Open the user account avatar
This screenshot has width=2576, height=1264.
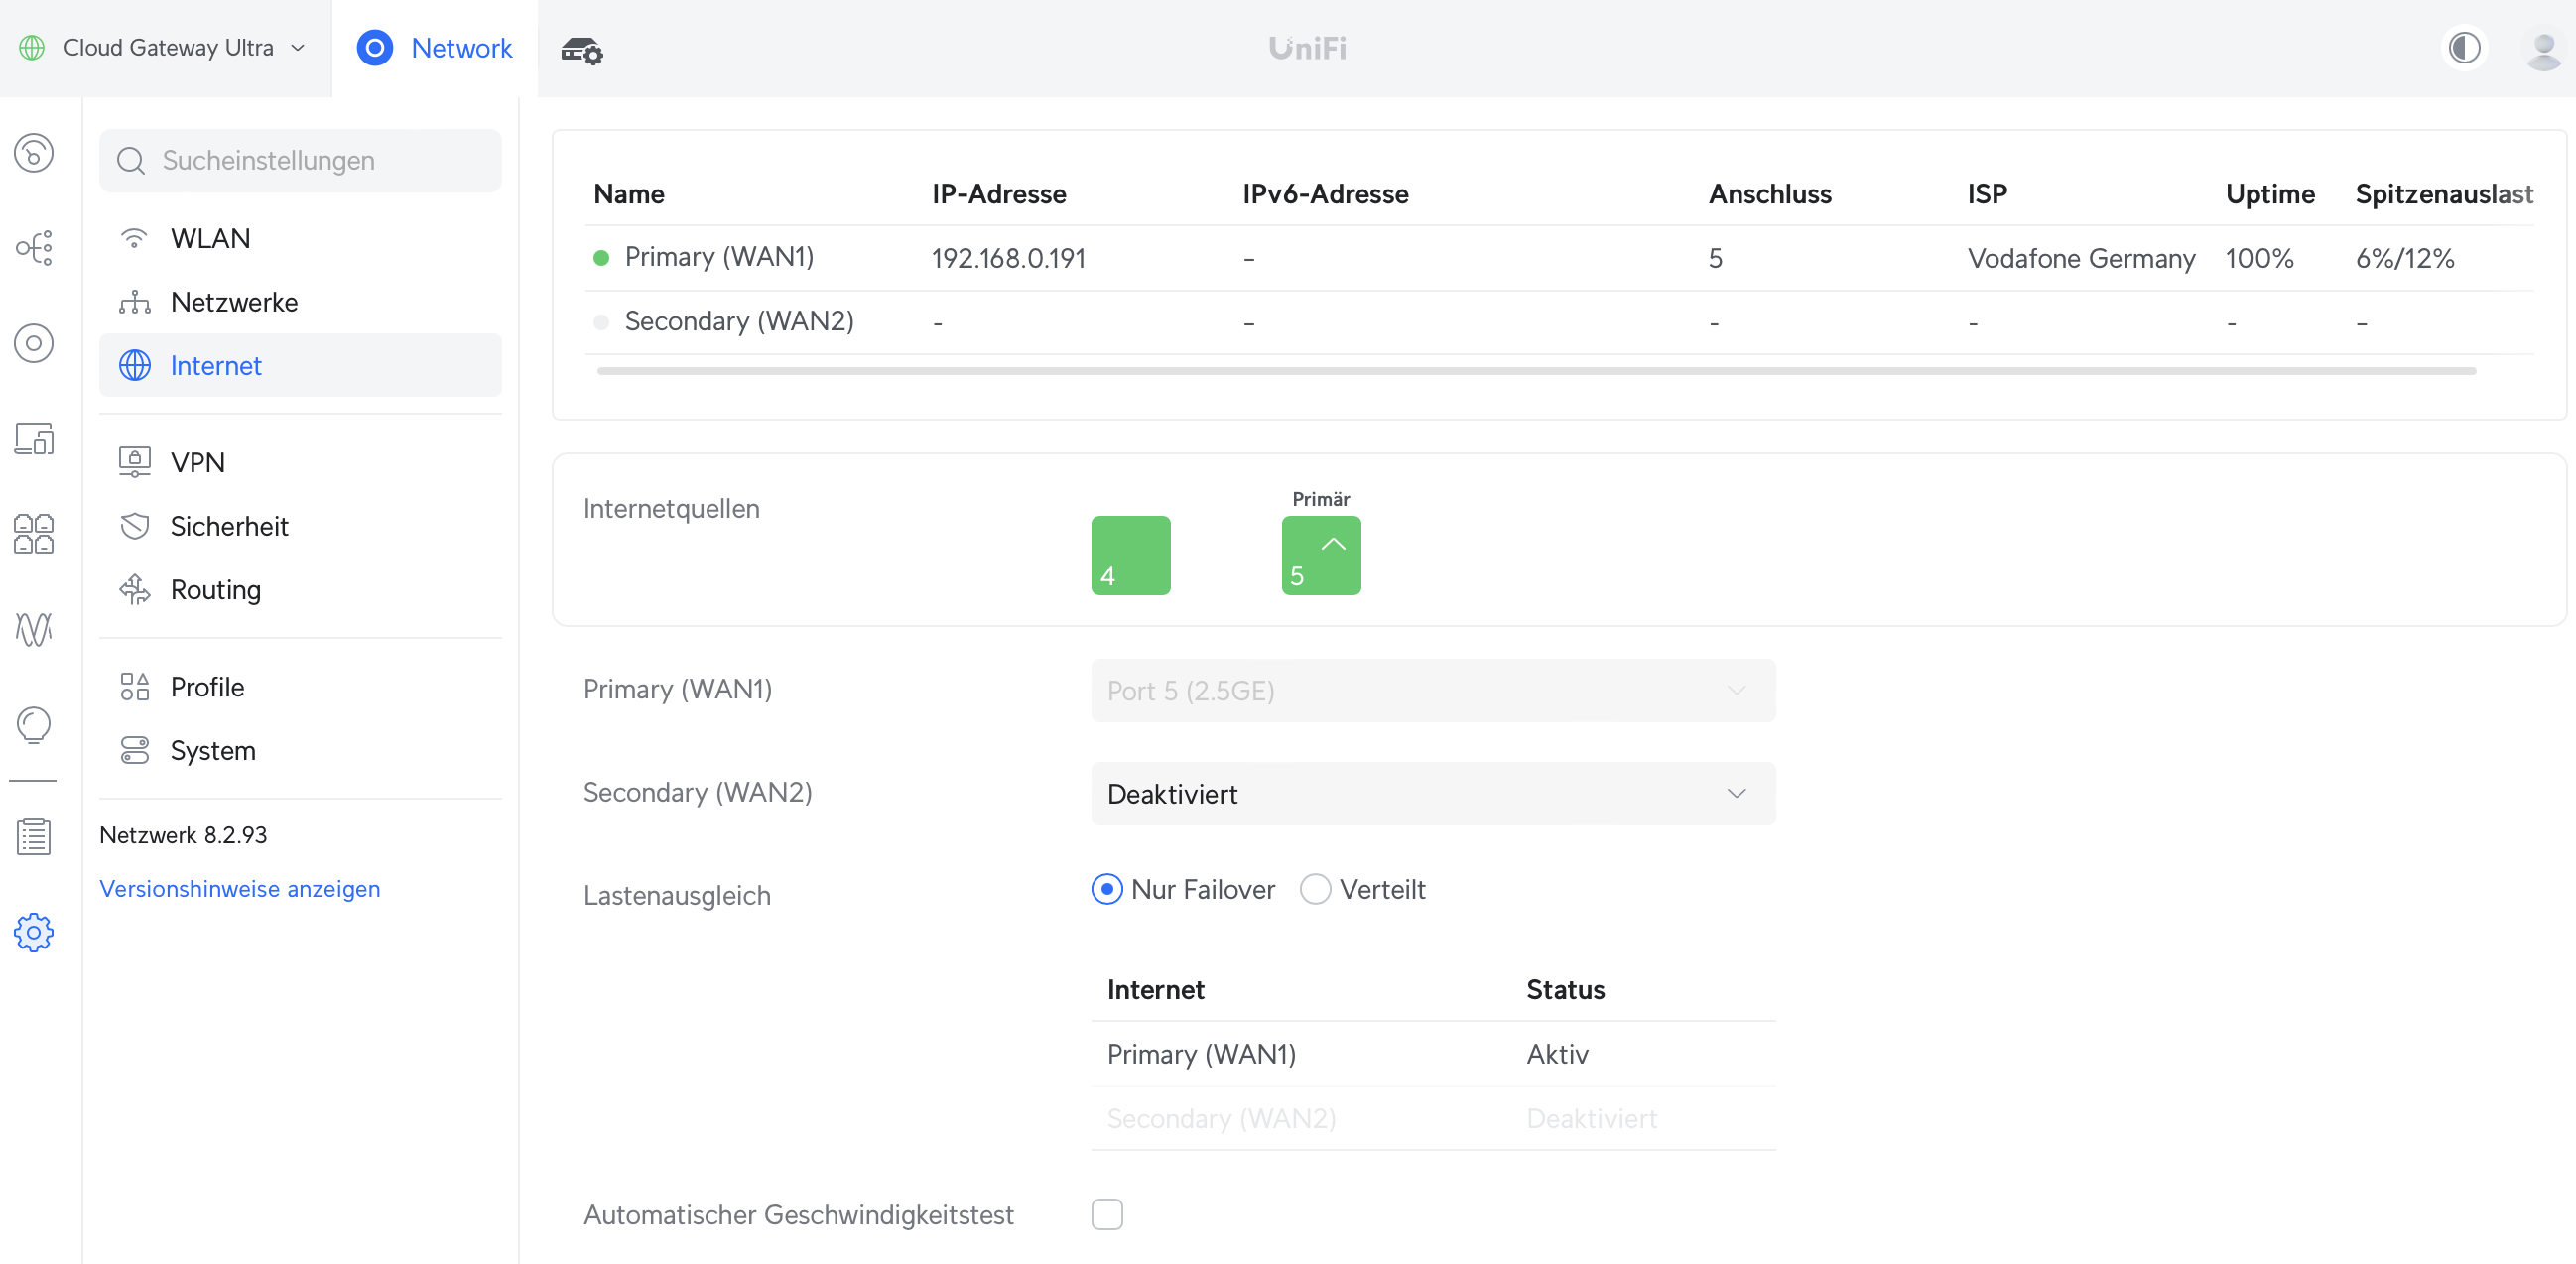pyautogui.click(x=2542, y=48)
